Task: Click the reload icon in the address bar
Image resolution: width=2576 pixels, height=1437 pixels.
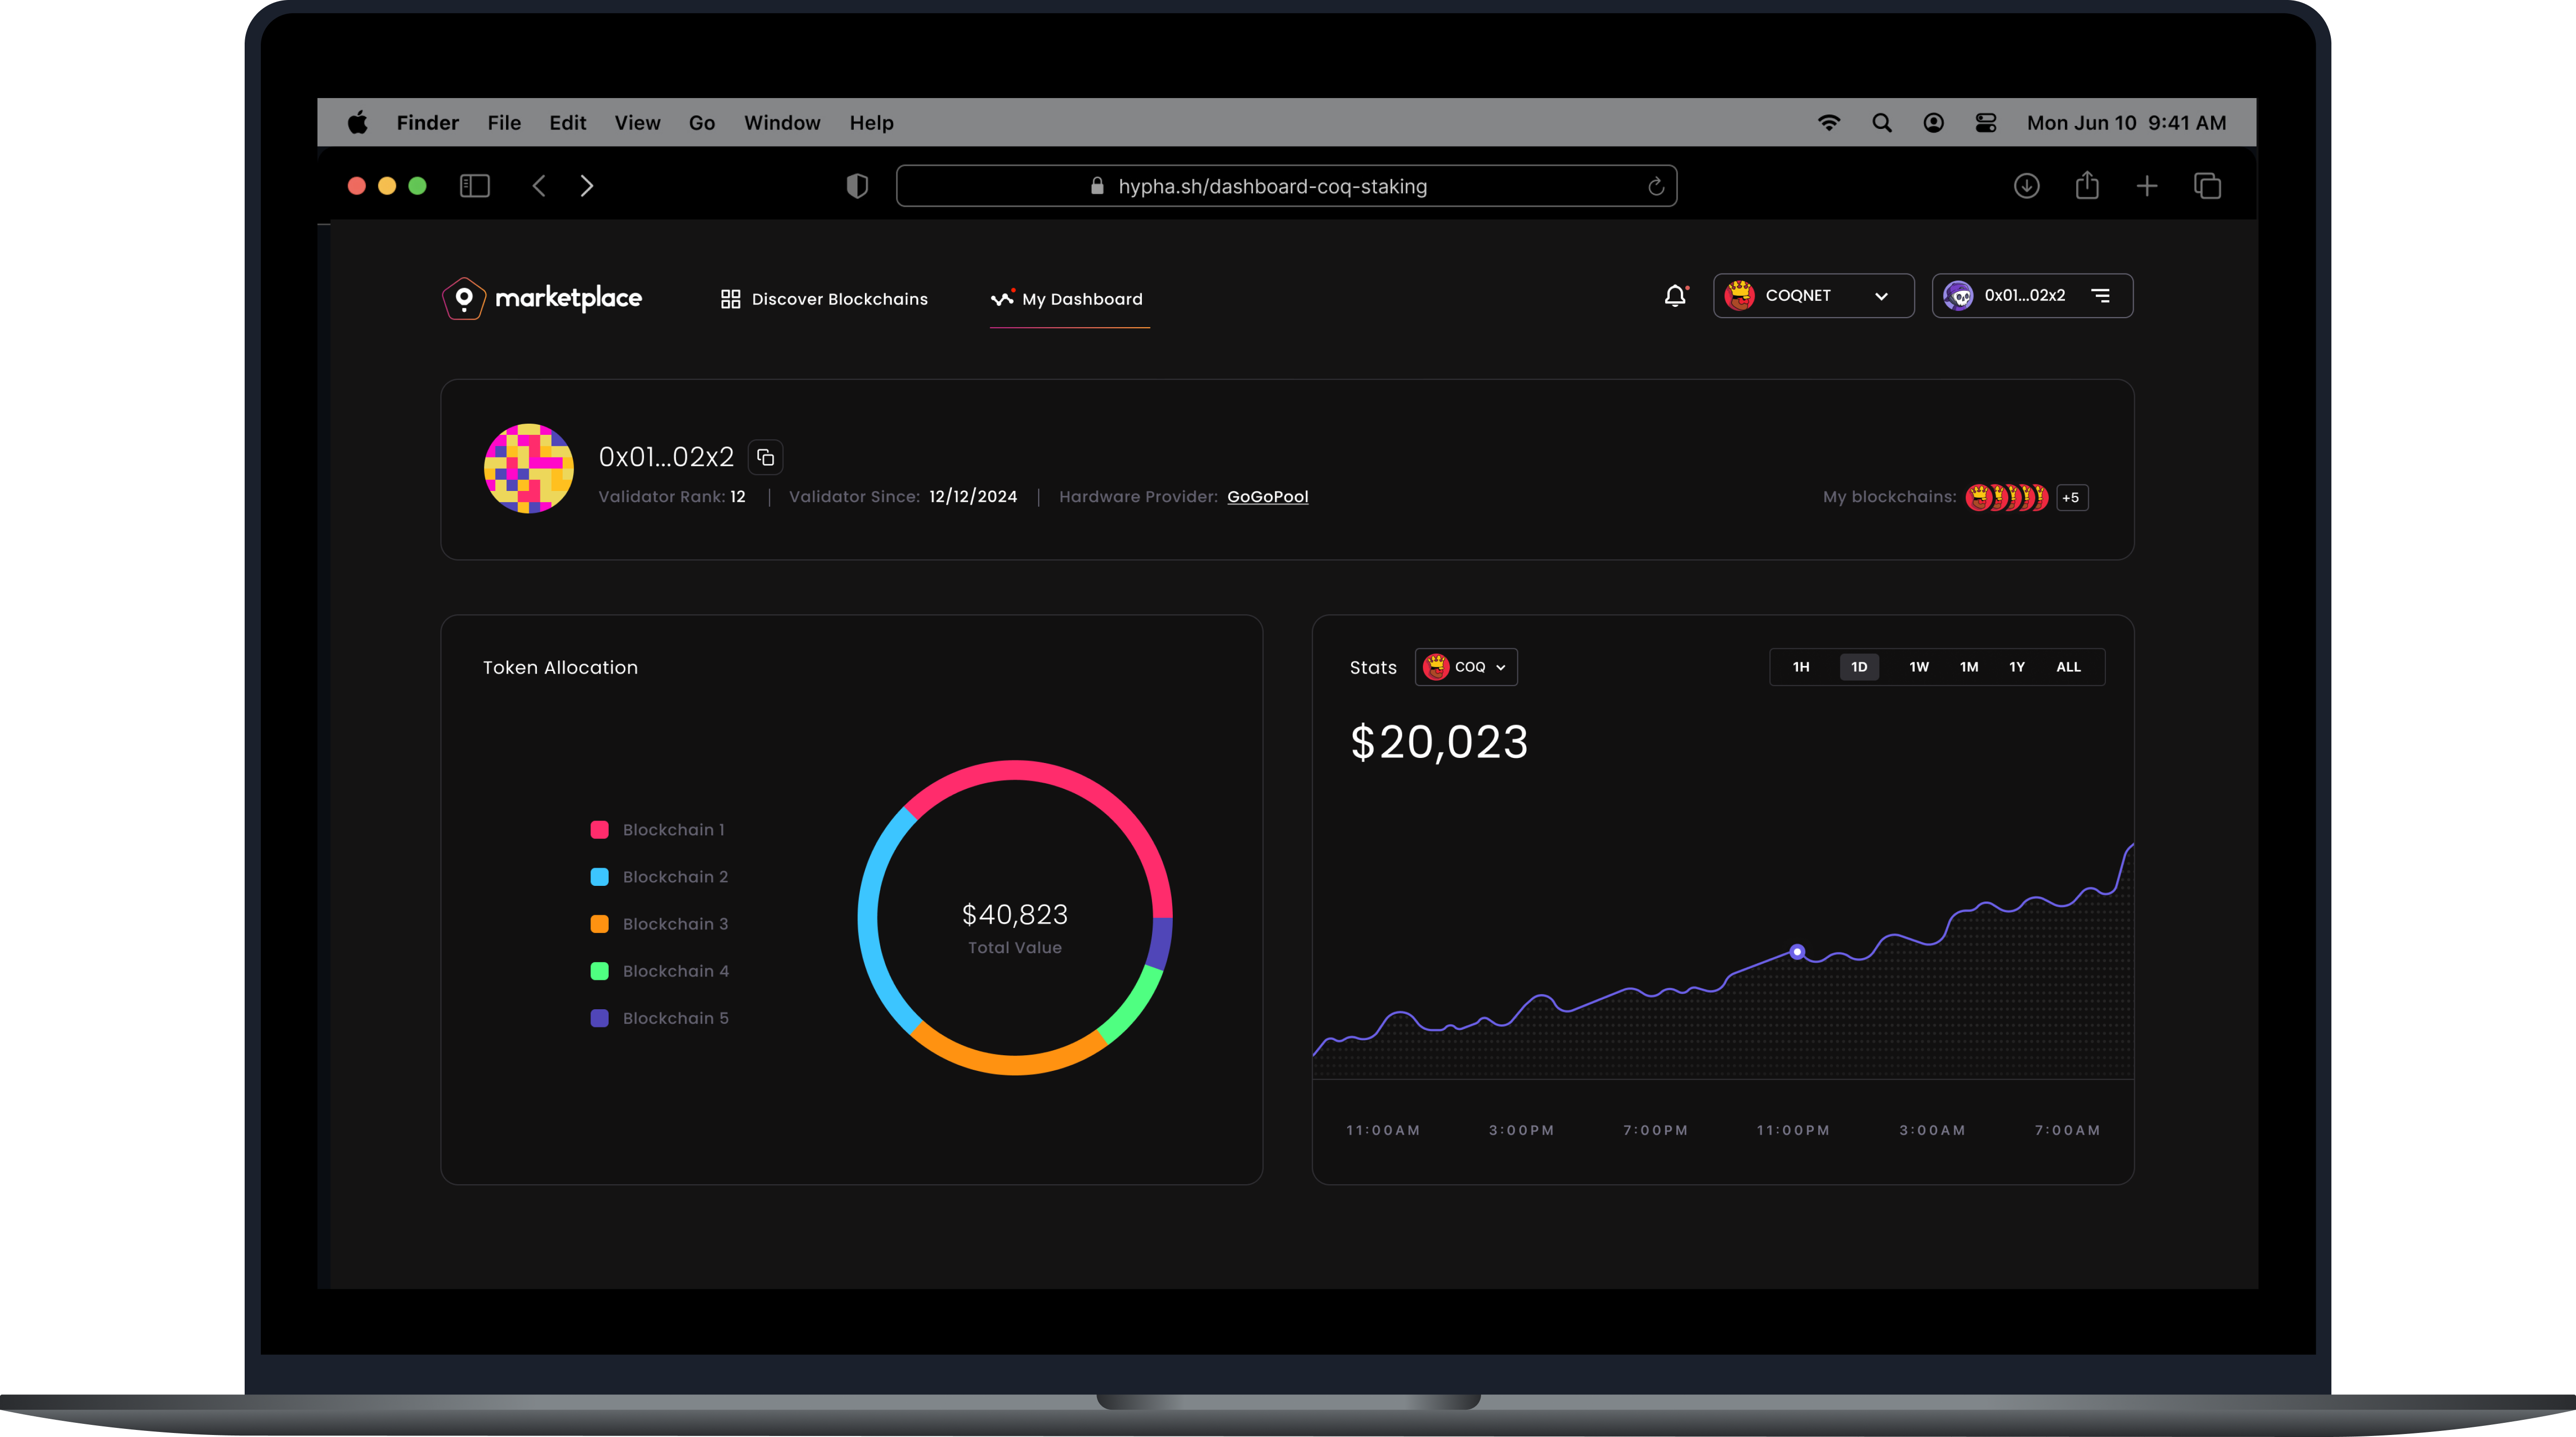Action: [1655, 186]
